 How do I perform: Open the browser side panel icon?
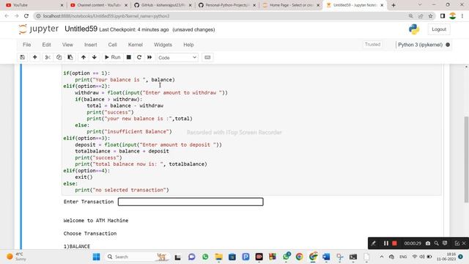click(x=443, y=16)
